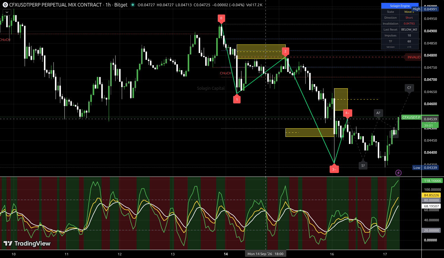Click the 1h interval in the title
The image size is (444, 258).
[108, 5]
